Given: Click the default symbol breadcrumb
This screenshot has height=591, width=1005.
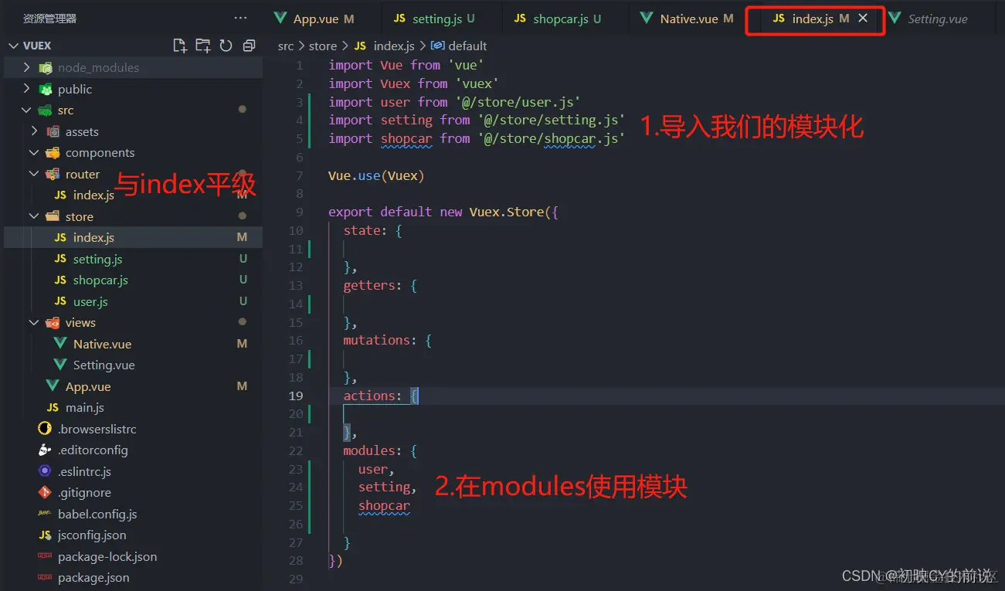Looking at the screenshot, I should click(467, 46).
